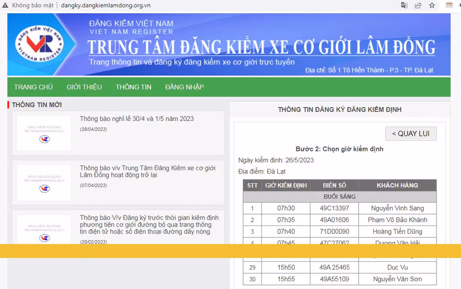Click customer name Duc Vu
The width and height of the screenshot is (461, 289).
(397, 267)
